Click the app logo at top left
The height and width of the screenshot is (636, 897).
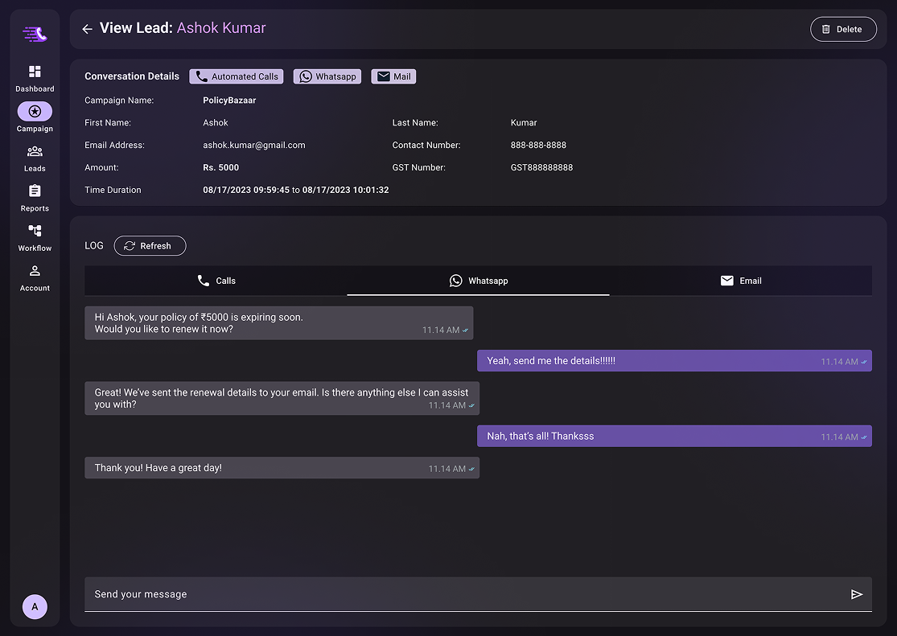(35, 35)
